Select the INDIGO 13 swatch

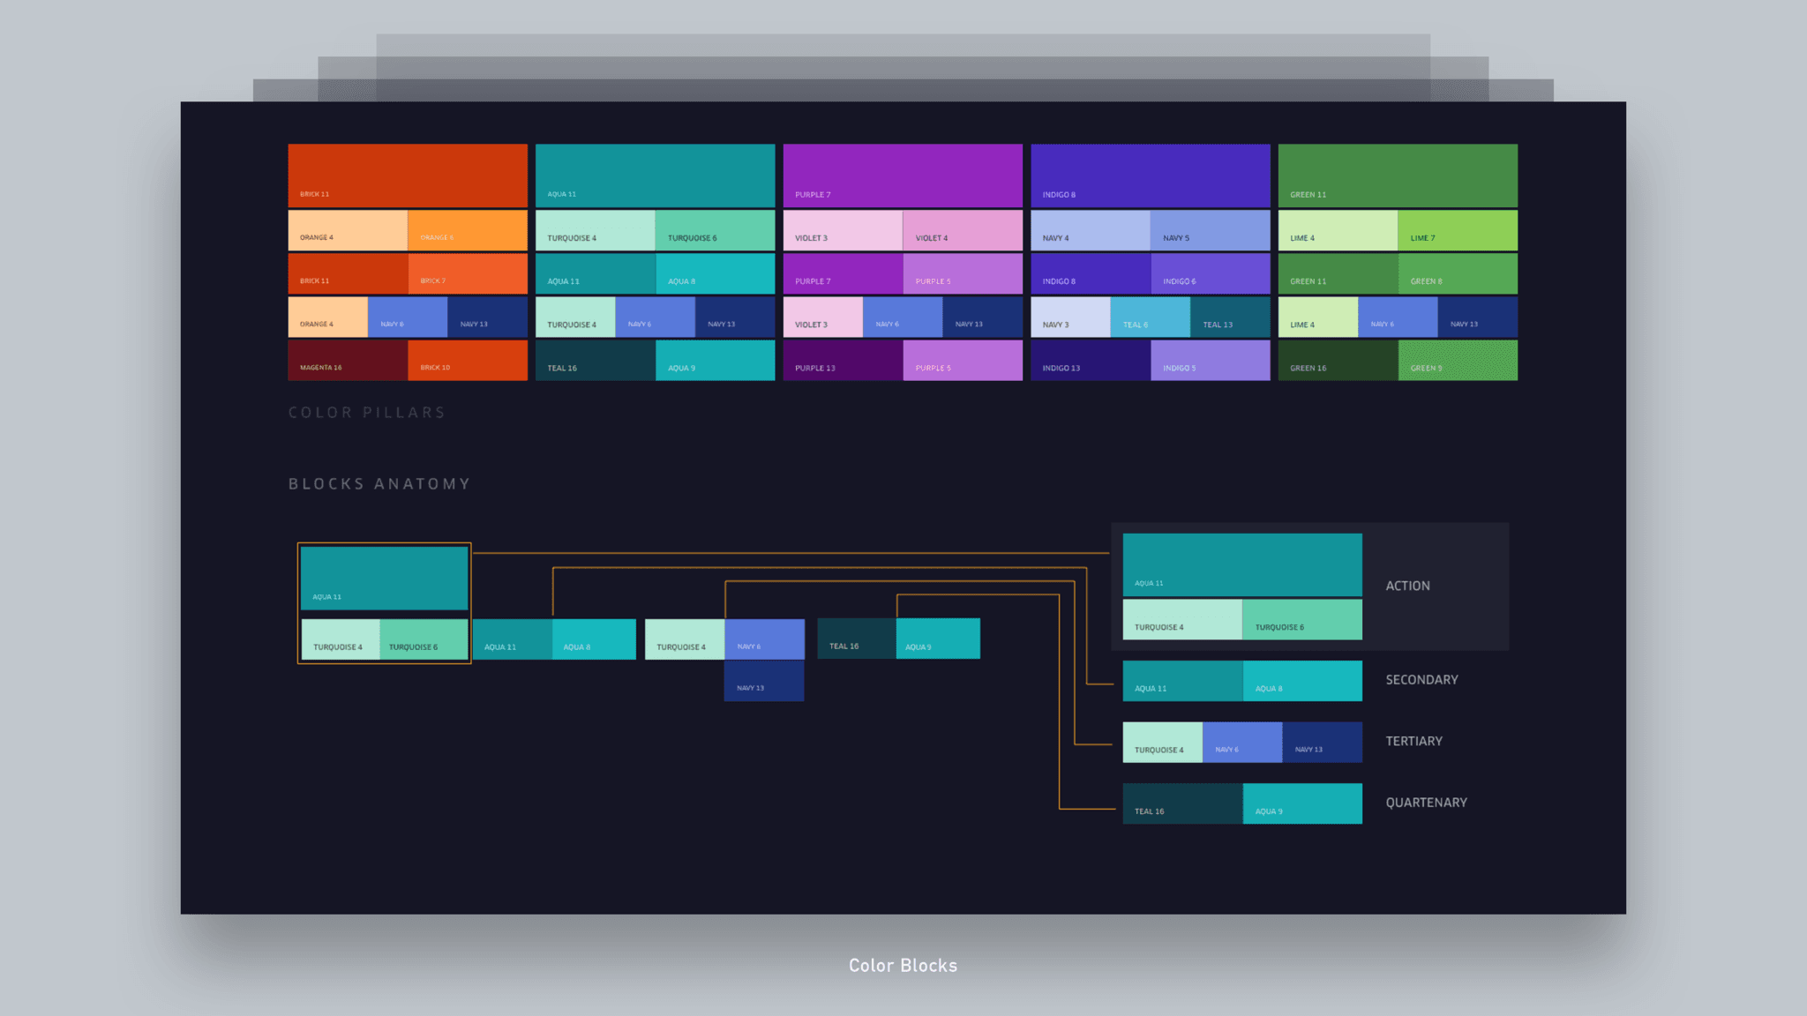coord(1091,361)
